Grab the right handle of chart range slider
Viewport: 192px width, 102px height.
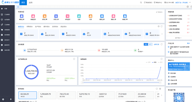coord(160,83)
